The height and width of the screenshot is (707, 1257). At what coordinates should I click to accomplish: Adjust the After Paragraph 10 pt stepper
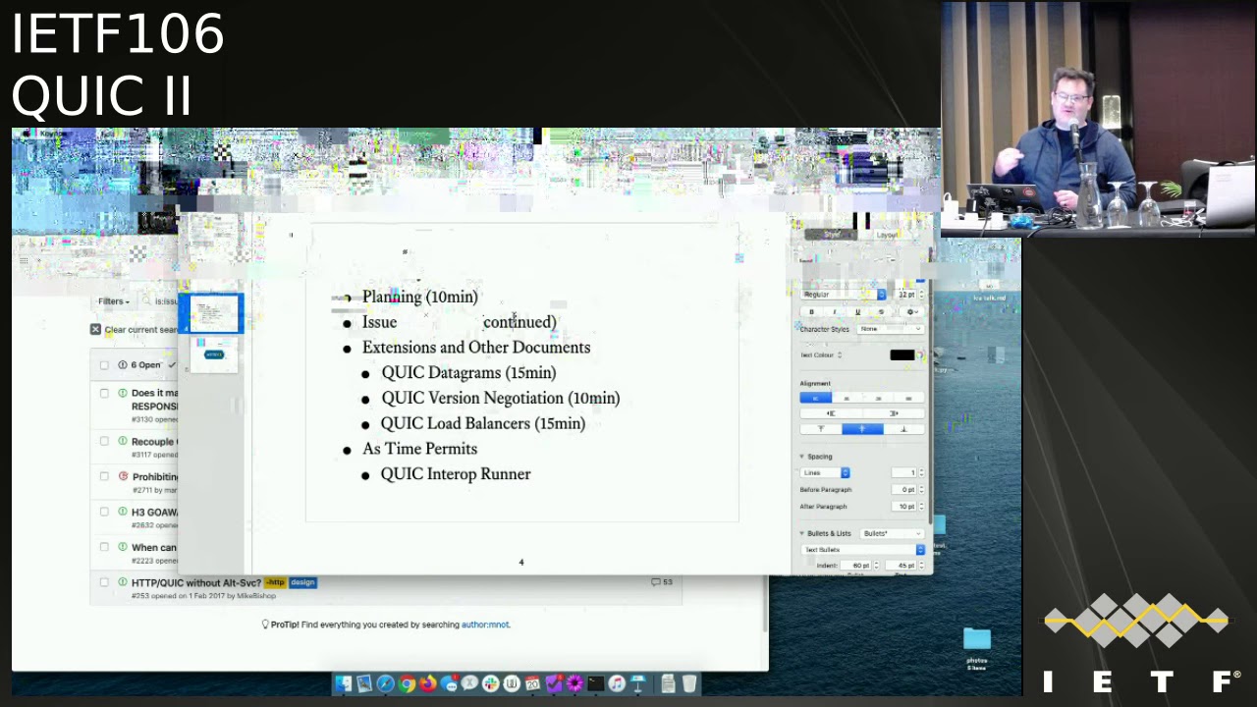(x=922, y=506)
